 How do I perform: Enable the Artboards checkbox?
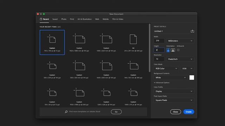(x=178, y=50)
